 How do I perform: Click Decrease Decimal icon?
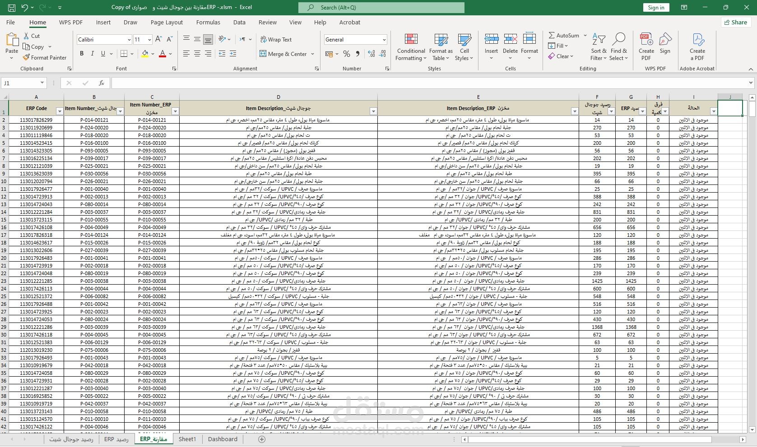pyautogui.click(x=382, y=54)
